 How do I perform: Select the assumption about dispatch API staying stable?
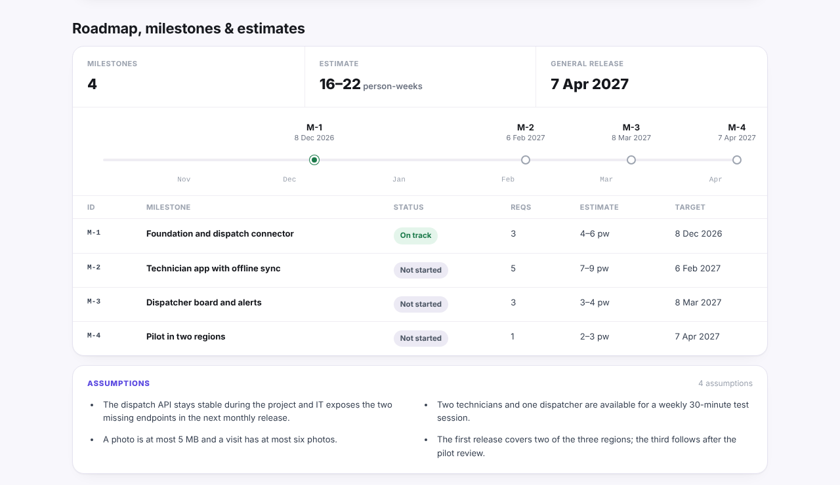[x=248, y=412]
